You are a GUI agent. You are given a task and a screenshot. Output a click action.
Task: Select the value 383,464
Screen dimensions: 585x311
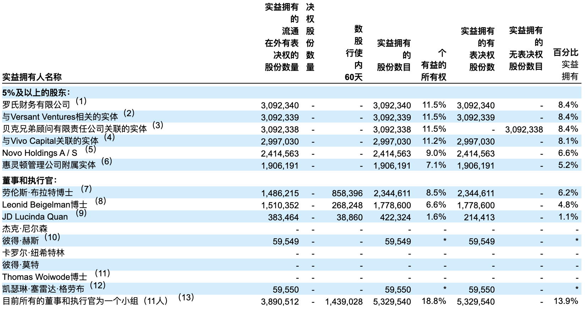tap(283, 217)
